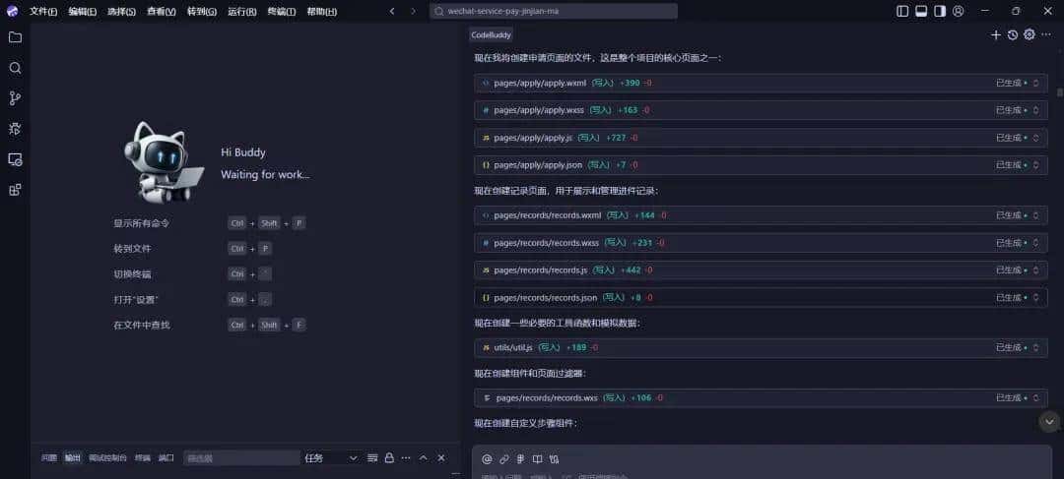Open the Extensions view in the activity bar
The height and width of the screenshot is (479, 1064).
coord(15,190)
